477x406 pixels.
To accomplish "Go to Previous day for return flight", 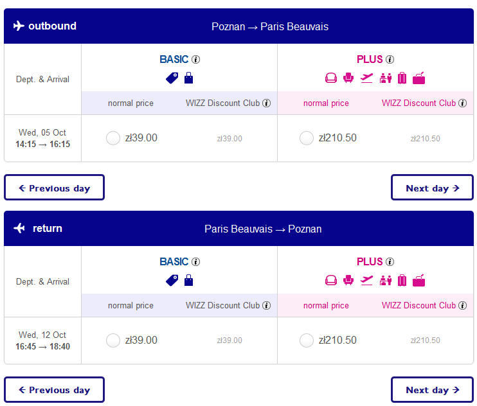I will pos(54,389).
